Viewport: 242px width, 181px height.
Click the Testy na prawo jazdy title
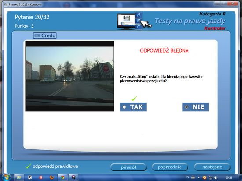pyautogui.click(x=190, y=21)
